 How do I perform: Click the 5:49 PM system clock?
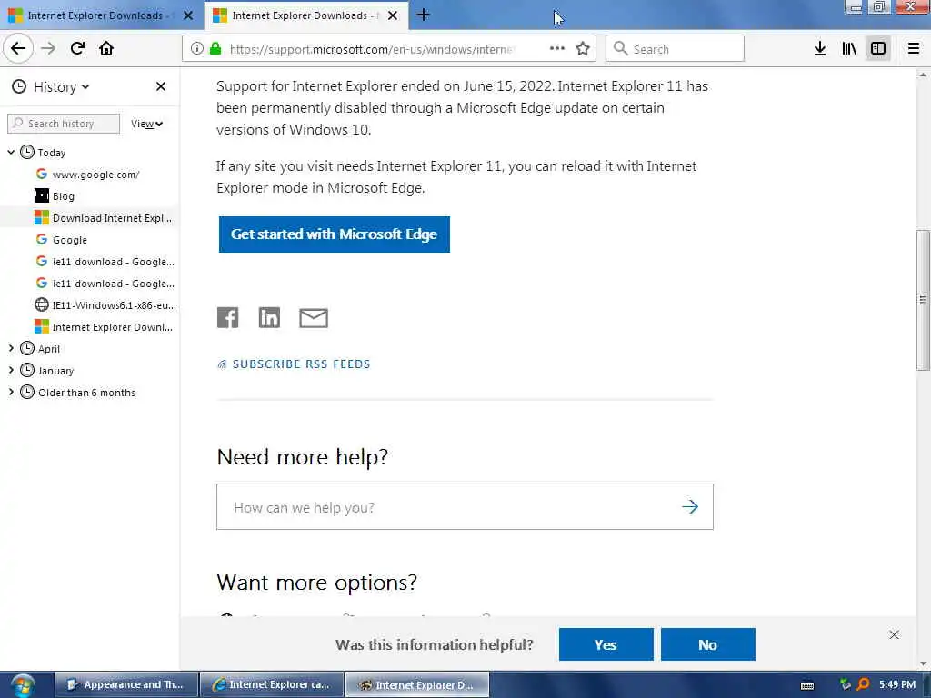click(897, 684)
